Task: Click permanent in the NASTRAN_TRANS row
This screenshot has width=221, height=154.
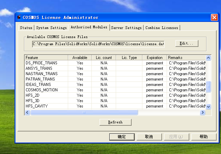Action: [155, 74]
